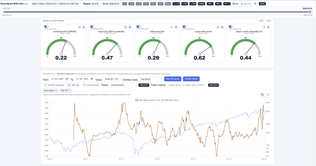Open info icon on Output gap card

click(x=130, y=27)
